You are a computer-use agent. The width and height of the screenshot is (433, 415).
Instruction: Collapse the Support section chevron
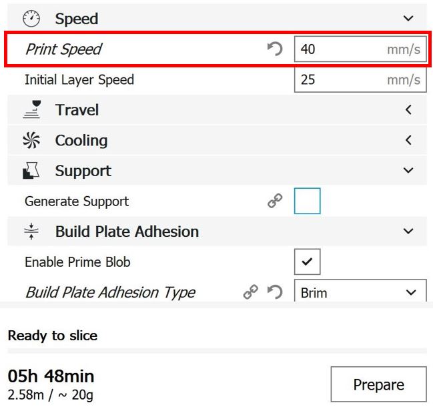pos(409,171)
